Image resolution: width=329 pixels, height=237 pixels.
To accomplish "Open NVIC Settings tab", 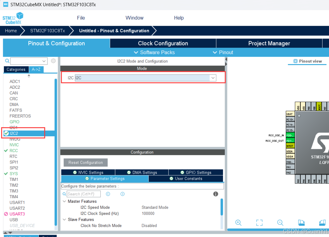I will tap(88, 172).
